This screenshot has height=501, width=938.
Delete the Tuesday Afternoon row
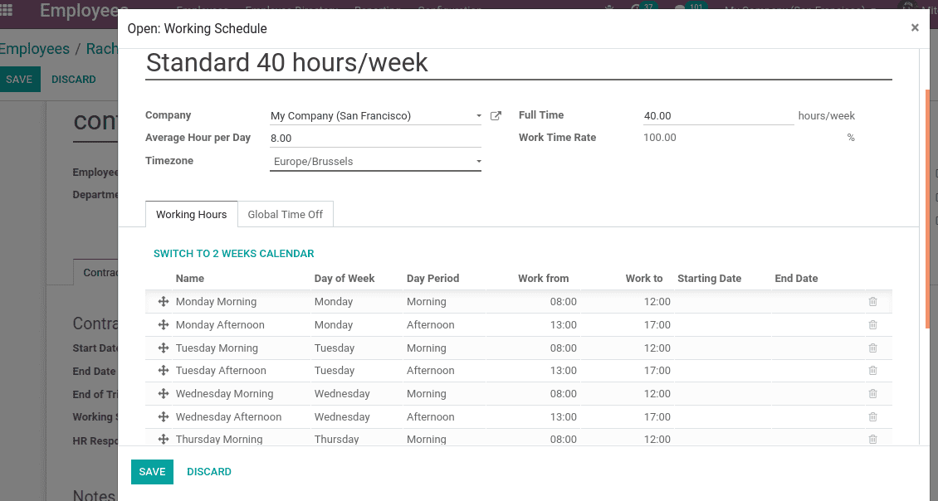point(872,371)
